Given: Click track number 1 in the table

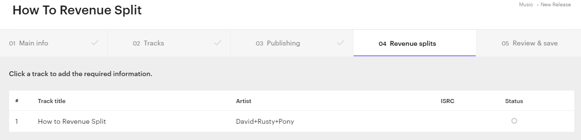Looking at the screenshot, I should coord(17,122).
